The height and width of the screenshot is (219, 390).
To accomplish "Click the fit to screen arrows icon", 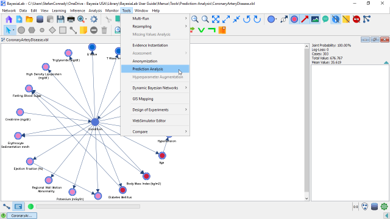I will pos(216,19).
